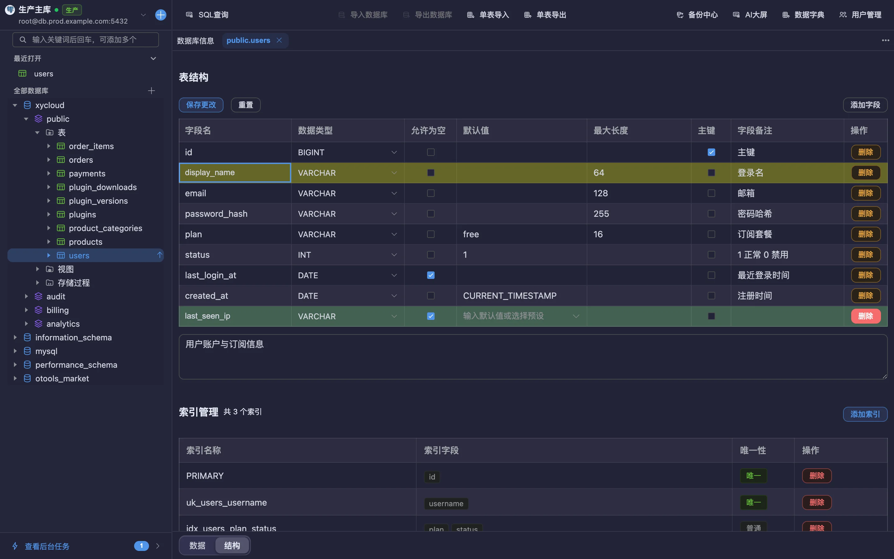The height and width of the screenshot is (559, 894).
Task: Select the audit schema icon
Action: click(38, 296)
